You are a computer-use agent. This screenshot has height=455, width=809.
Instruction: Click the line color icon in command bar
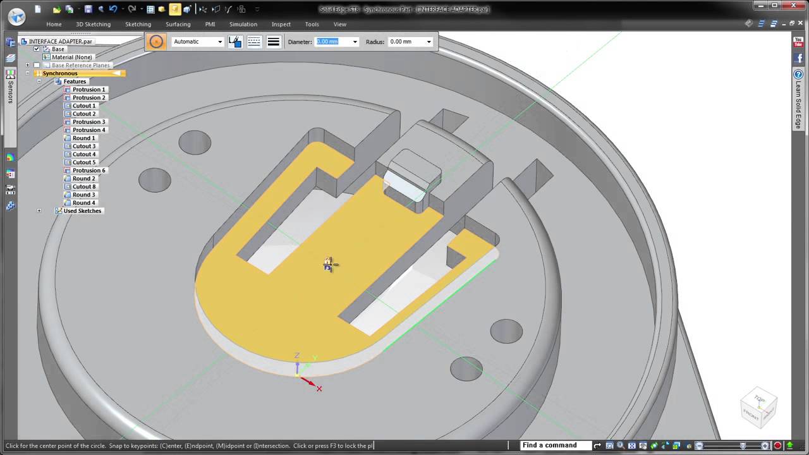coord(235,42)
